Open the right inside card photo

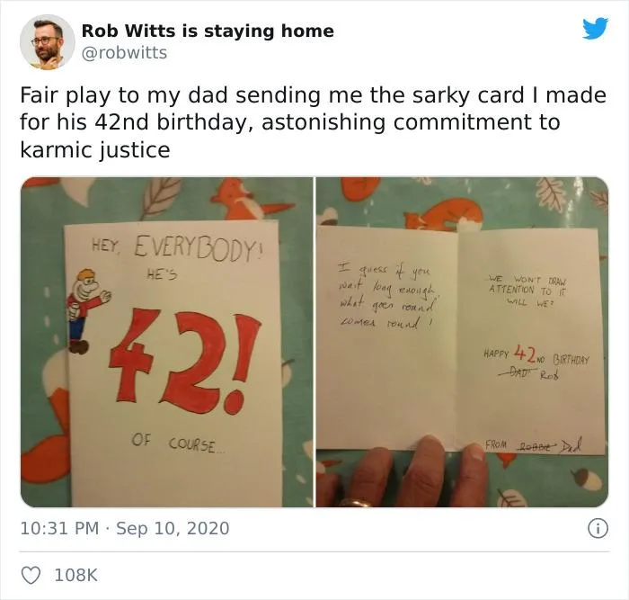(x=462, y=342)
